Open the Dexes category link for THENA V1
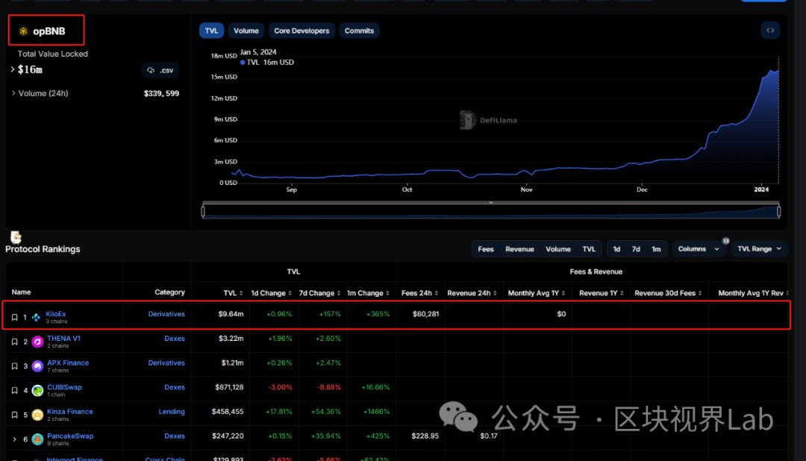 coord(175,339)
